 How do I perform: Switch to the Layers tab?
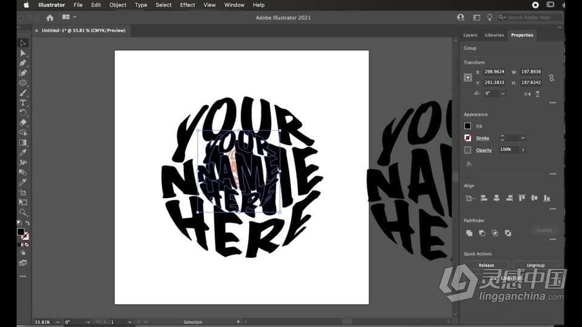pos(470,35)
